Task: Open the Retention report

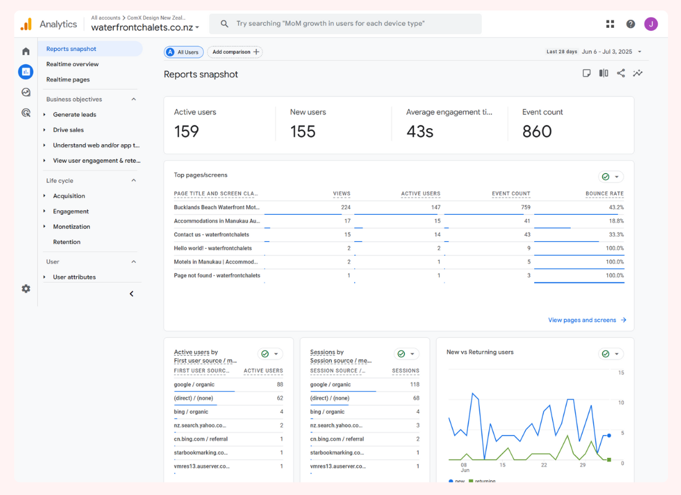Action: pos(66,242)
